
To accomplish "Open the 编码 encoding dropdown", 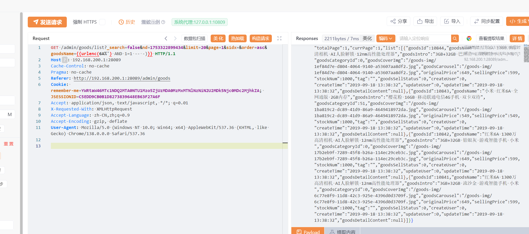I will click(x=385, y=38).
